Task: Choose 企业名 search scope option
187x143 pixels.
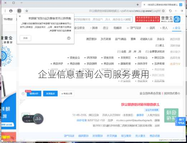Action: [x=160, y=39]
